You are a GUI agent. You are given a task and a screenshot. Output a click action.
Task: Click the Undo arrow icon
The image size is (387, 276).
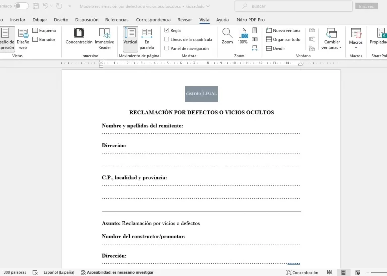(46, 6)
